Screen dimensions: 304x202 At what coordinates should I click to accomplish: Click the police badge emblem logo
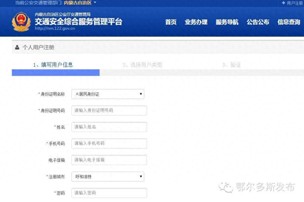(21, 22)
